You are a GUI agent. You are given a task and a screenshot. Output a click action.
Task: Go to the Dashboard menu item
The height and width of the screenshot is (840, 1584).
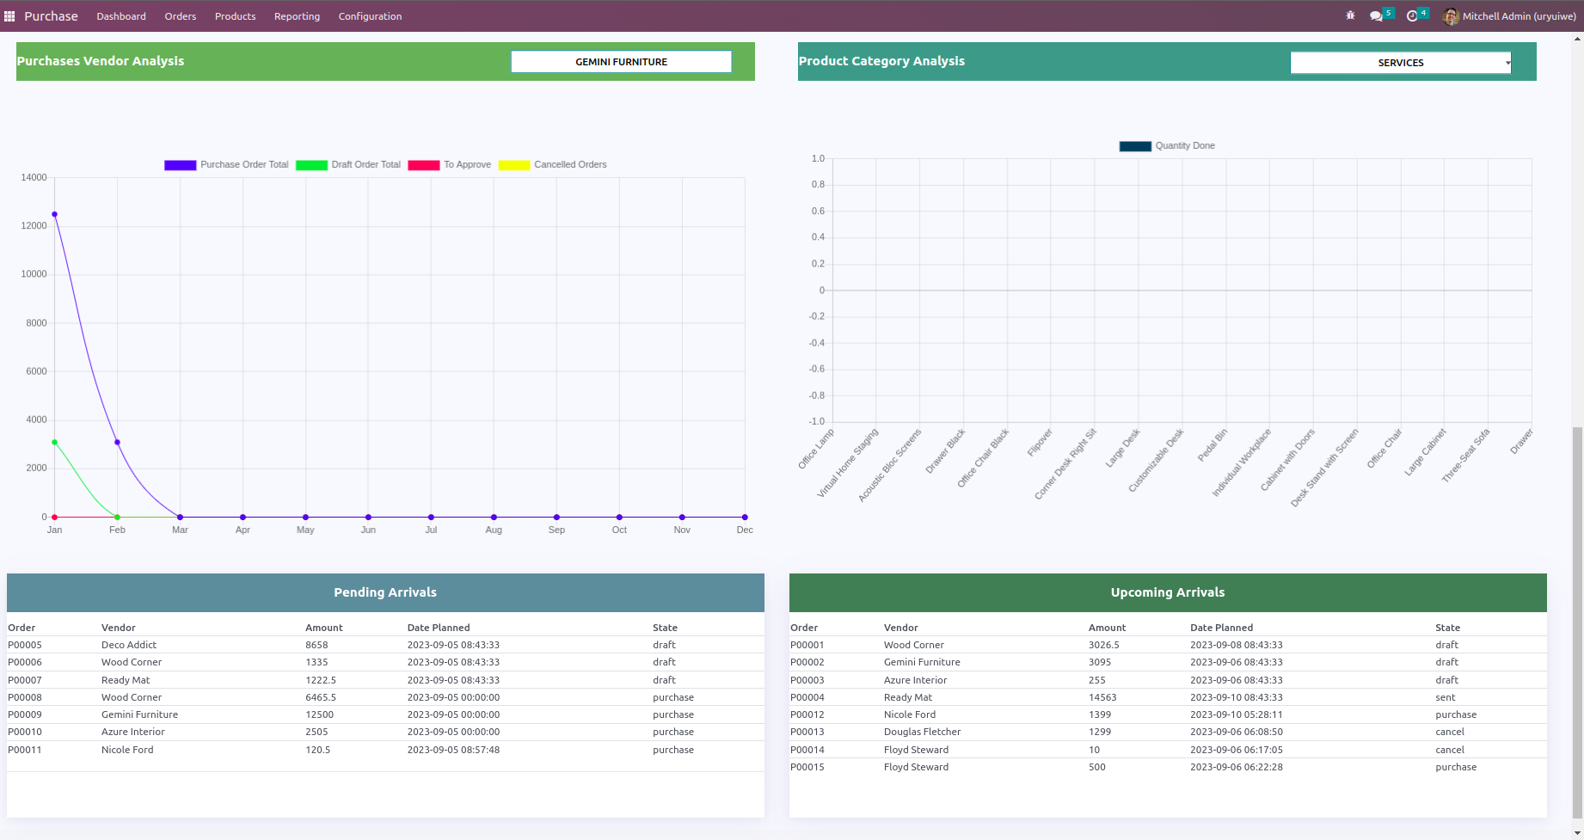click(121, 16)
